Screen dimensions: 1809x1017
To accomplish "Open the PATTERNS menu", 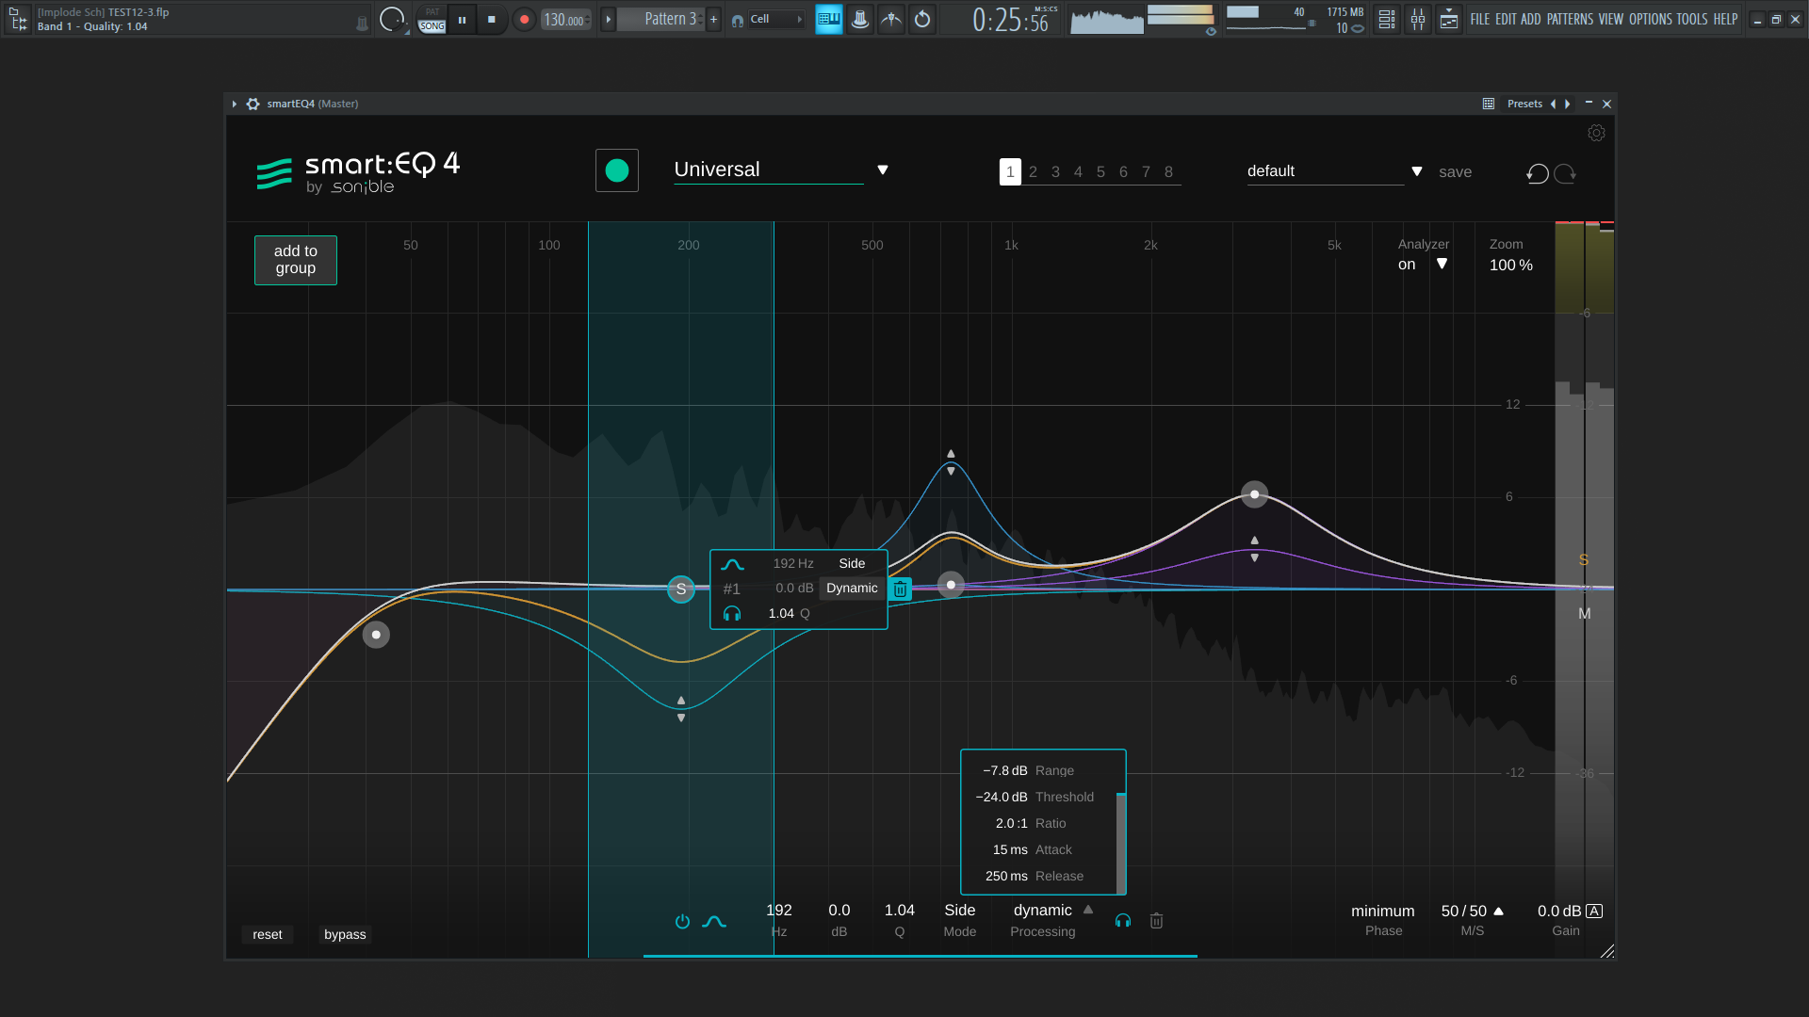I will coord(1570,19).
